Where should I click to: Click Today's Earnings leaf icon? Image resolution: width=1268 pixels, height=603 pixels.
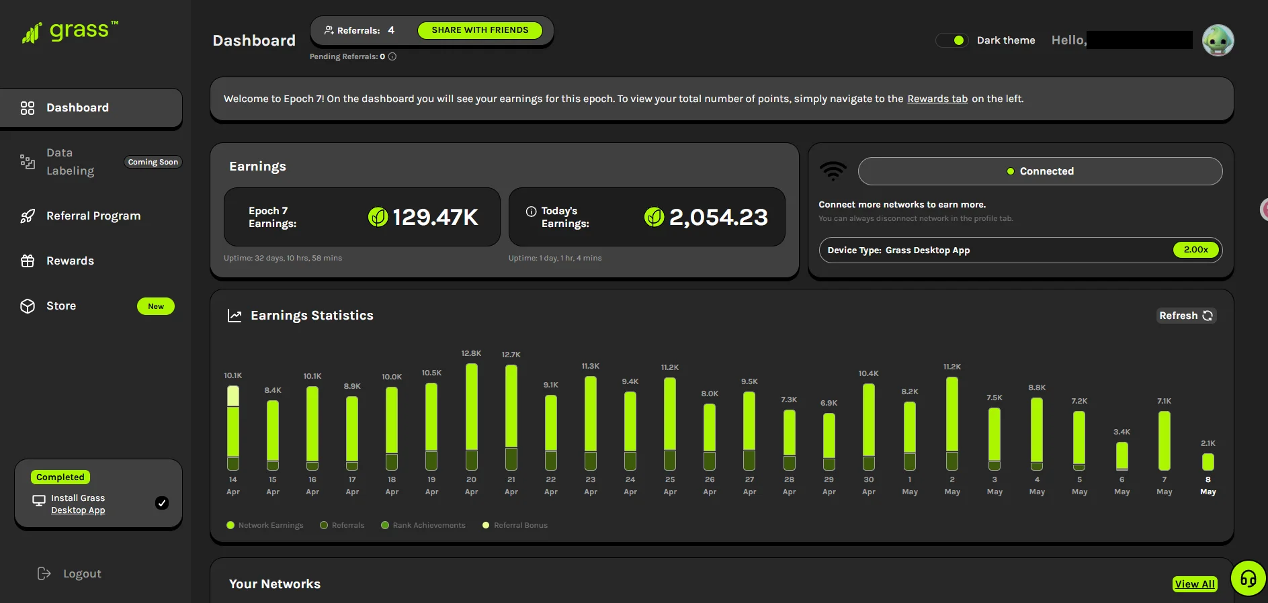point(654,217)
